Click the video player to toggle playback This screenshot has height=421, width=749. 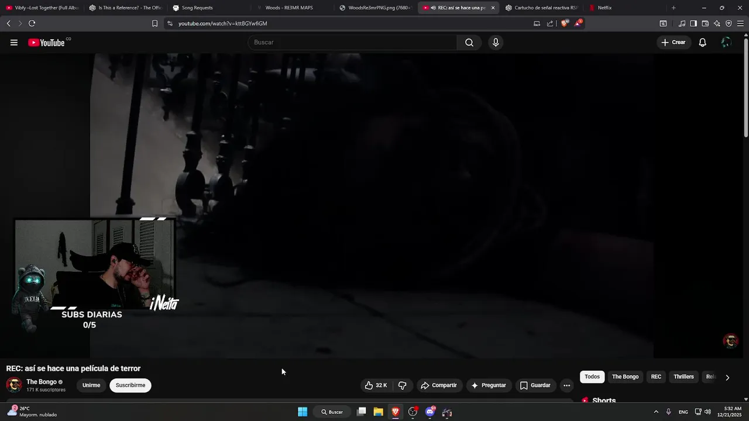[x=372, y=205]
